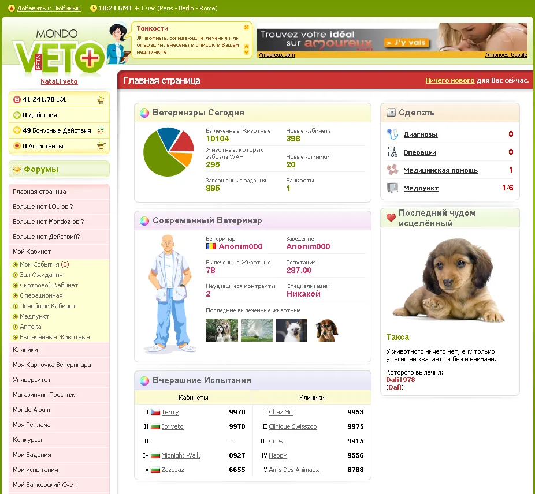The width and height of the screenshot is (535, 494).
Task: Click the flag beside Zazazaz
Action: point(155,470)
